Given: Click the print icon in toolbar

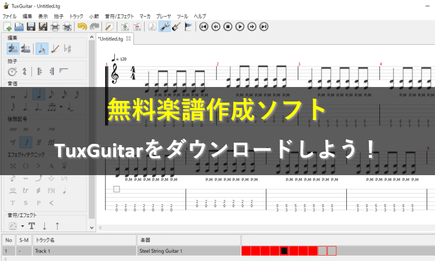Looking at the screenshot, I should pyautogui.click(x=55, y=26).
